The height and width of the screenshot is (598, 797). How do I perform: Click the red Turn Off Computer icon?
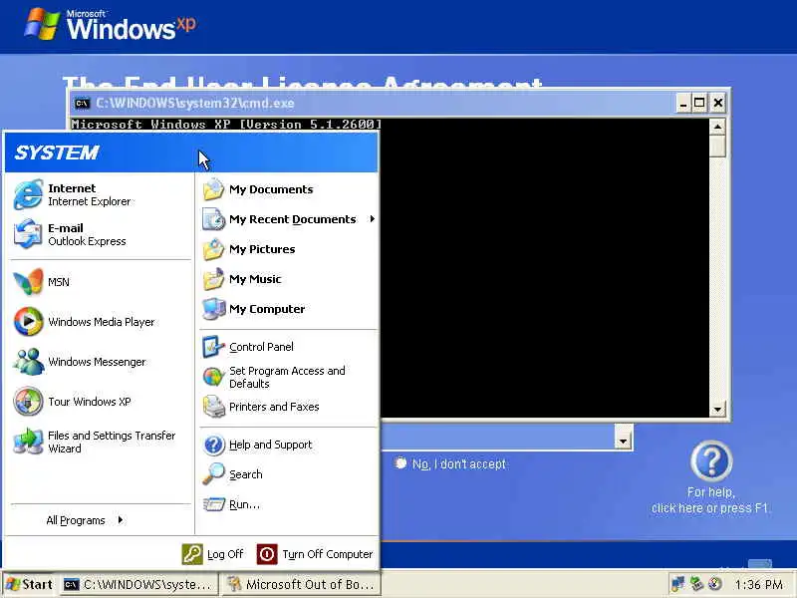point(267,554)
